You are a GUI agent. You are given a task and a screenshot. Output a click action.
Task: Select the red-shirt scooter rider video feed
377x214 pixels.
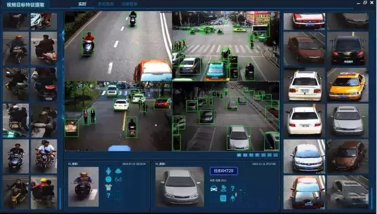118,46
